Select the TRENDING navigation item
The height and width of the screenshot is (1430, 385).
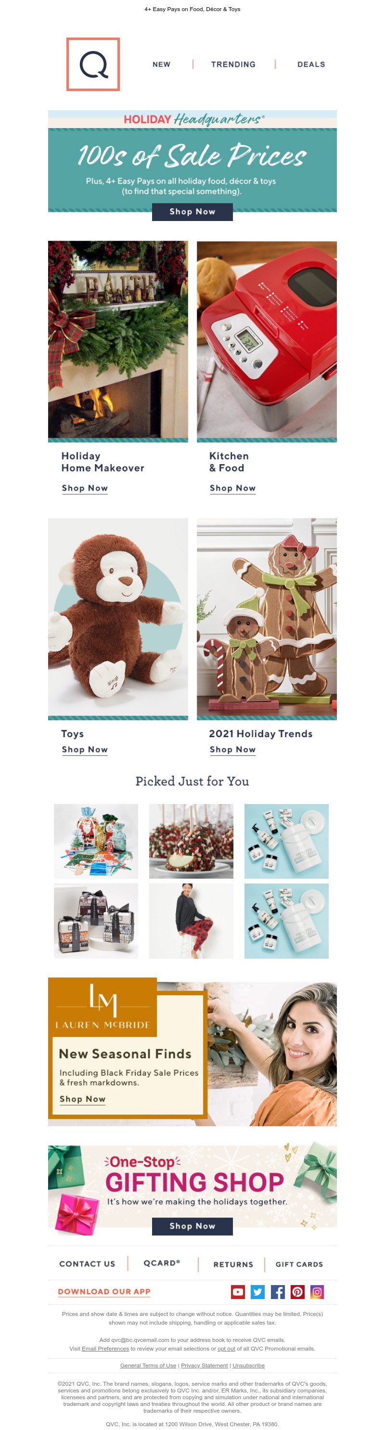(x=233, y=65)
